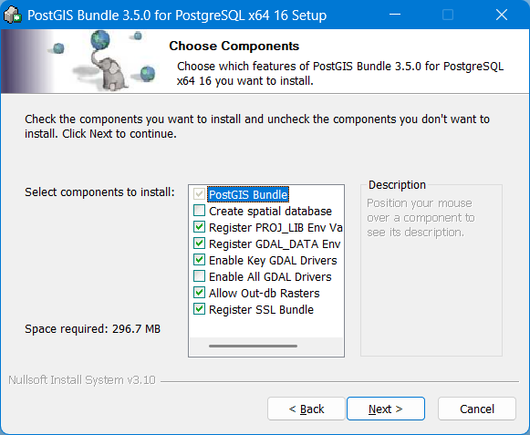Select Register GDAL_DATA Env label
The width and height of the screenshot is (530, 435).
click(x=275, y=244)
